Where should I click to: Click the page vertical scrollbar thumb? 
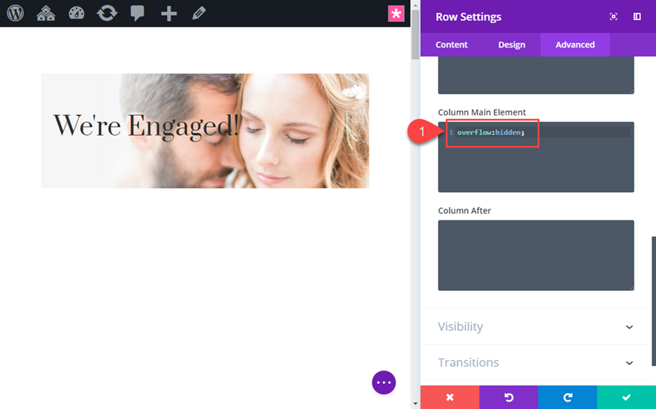coord(415,34)
